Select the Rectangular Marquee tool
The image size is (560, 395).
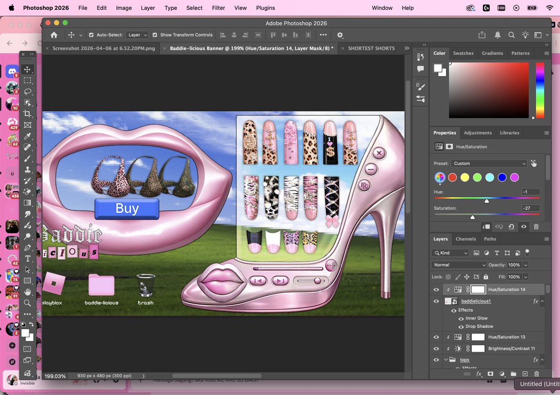click(x=27, y=80)
